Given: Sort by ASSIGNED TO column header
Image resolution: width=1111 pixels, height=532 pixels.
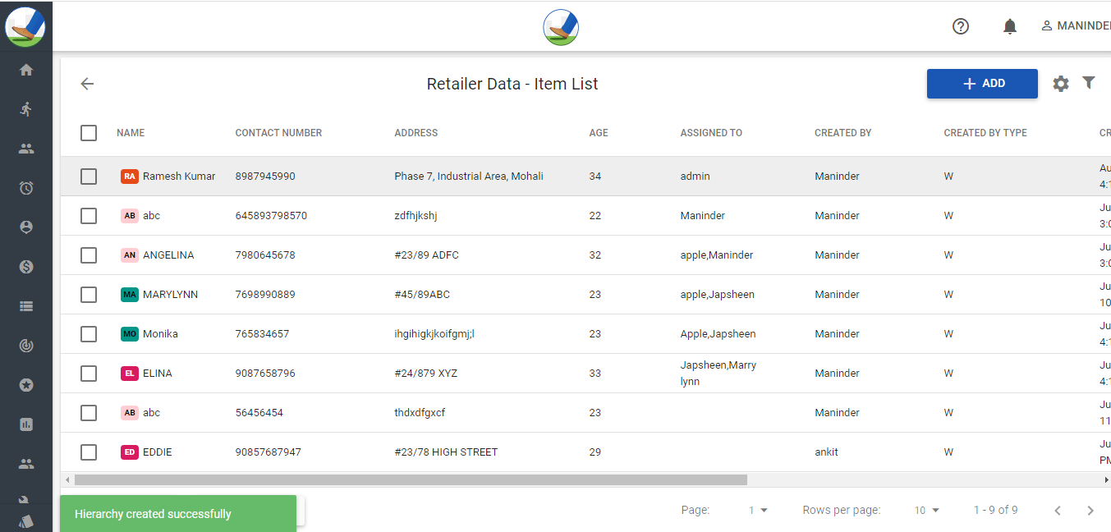Looking at the screenshot, I should click(x=711, y=133).
